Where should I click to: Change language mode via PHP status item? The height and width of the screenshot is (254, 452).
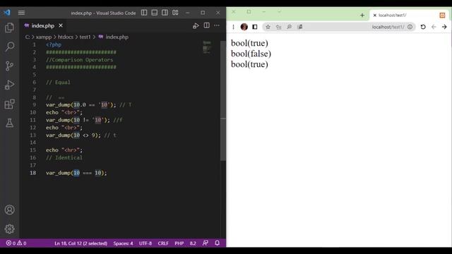pyautogui.click(x=179, y=243)
